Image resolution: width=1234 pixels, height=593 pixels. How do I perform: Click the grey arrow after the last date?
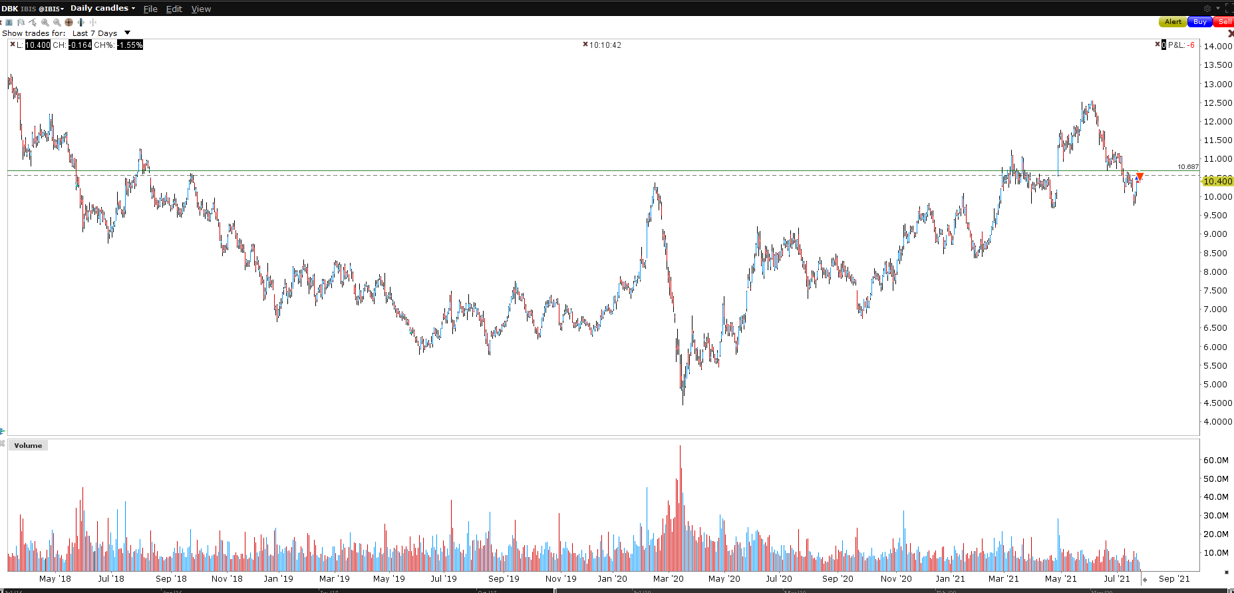1145,580
